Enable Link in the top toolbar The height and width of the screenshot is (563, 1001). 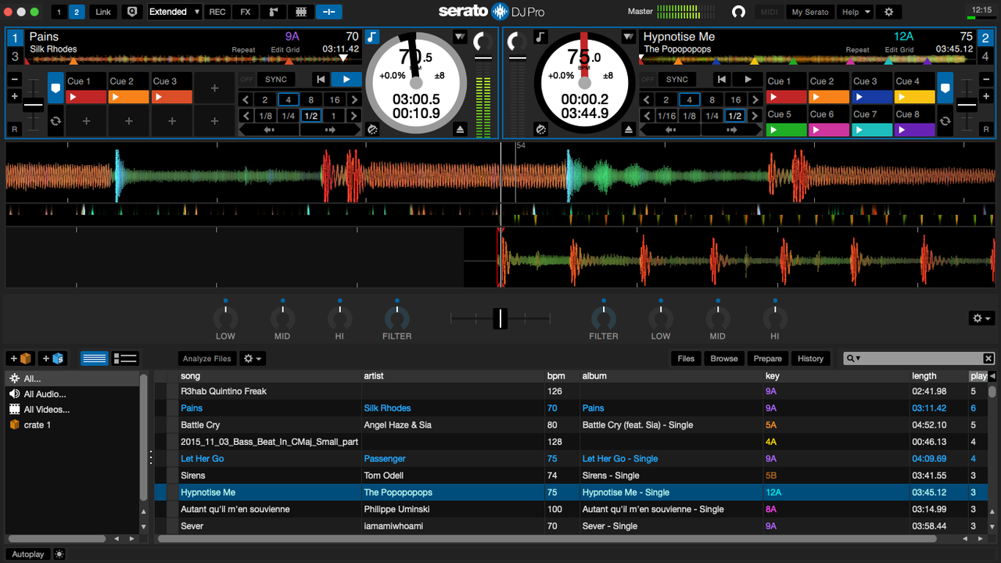103,12
